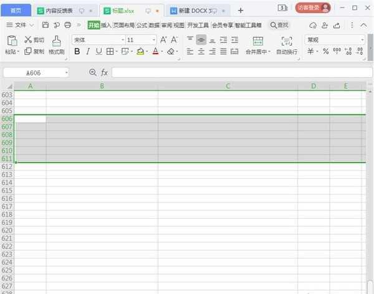Click the font color red A swatch
The image size is (374, 294).
point(155,52)
